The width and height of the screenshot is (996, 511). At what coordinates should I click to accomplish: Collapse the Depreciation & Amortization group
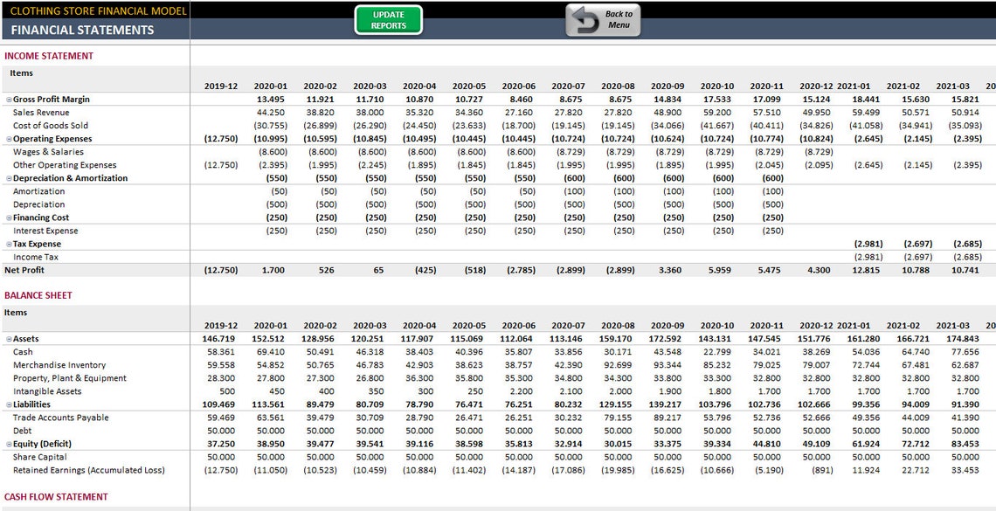(8, 177)
